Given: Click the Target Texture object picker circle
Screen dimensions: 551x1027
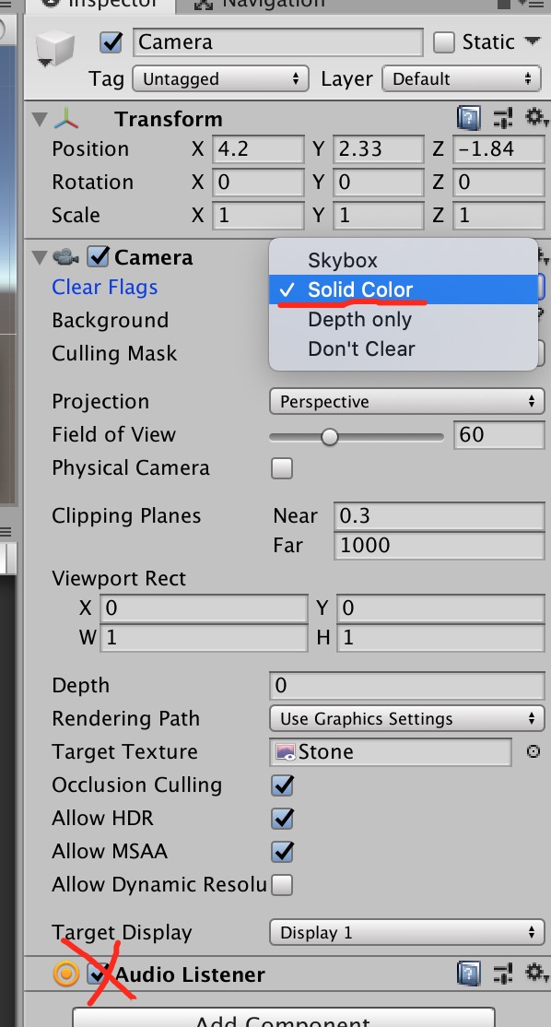Looking at the screenshot, I should tap(532, 751).
